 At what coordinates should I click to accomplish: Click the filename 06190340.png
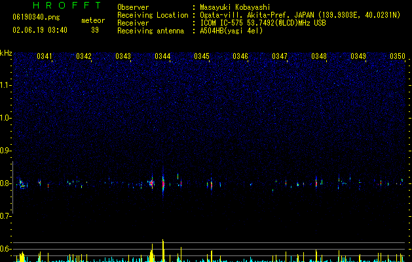pyautogui.click(x=36, y=17)
